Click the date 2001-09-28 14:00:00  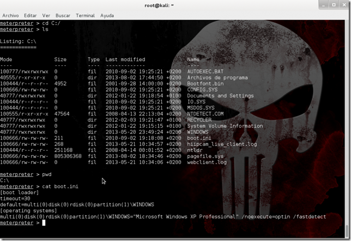pos(134,83)
